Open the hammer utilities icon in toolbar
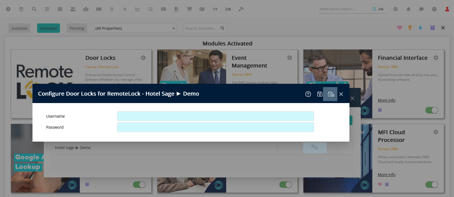Image resolution: width=454 pixels, height=197 pixels. click(x=241, y=9)
